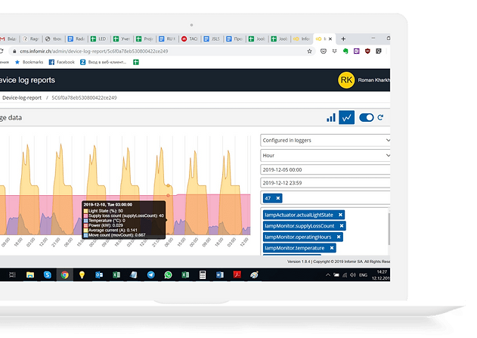The image size is (477, 338).
Task: Click the refresh data icon
Action: 380,117
